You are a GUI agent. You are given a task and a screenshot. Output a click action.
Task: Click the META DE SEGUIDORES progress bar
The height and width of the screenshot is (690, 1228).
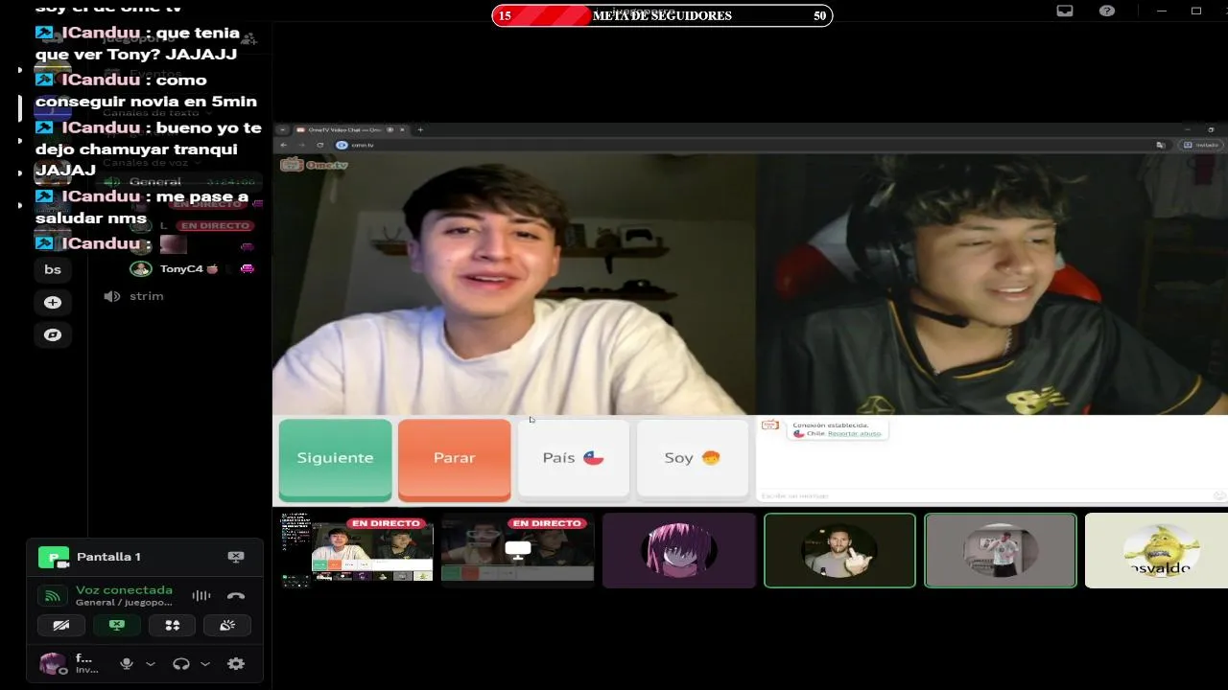[x=662, y=15]
